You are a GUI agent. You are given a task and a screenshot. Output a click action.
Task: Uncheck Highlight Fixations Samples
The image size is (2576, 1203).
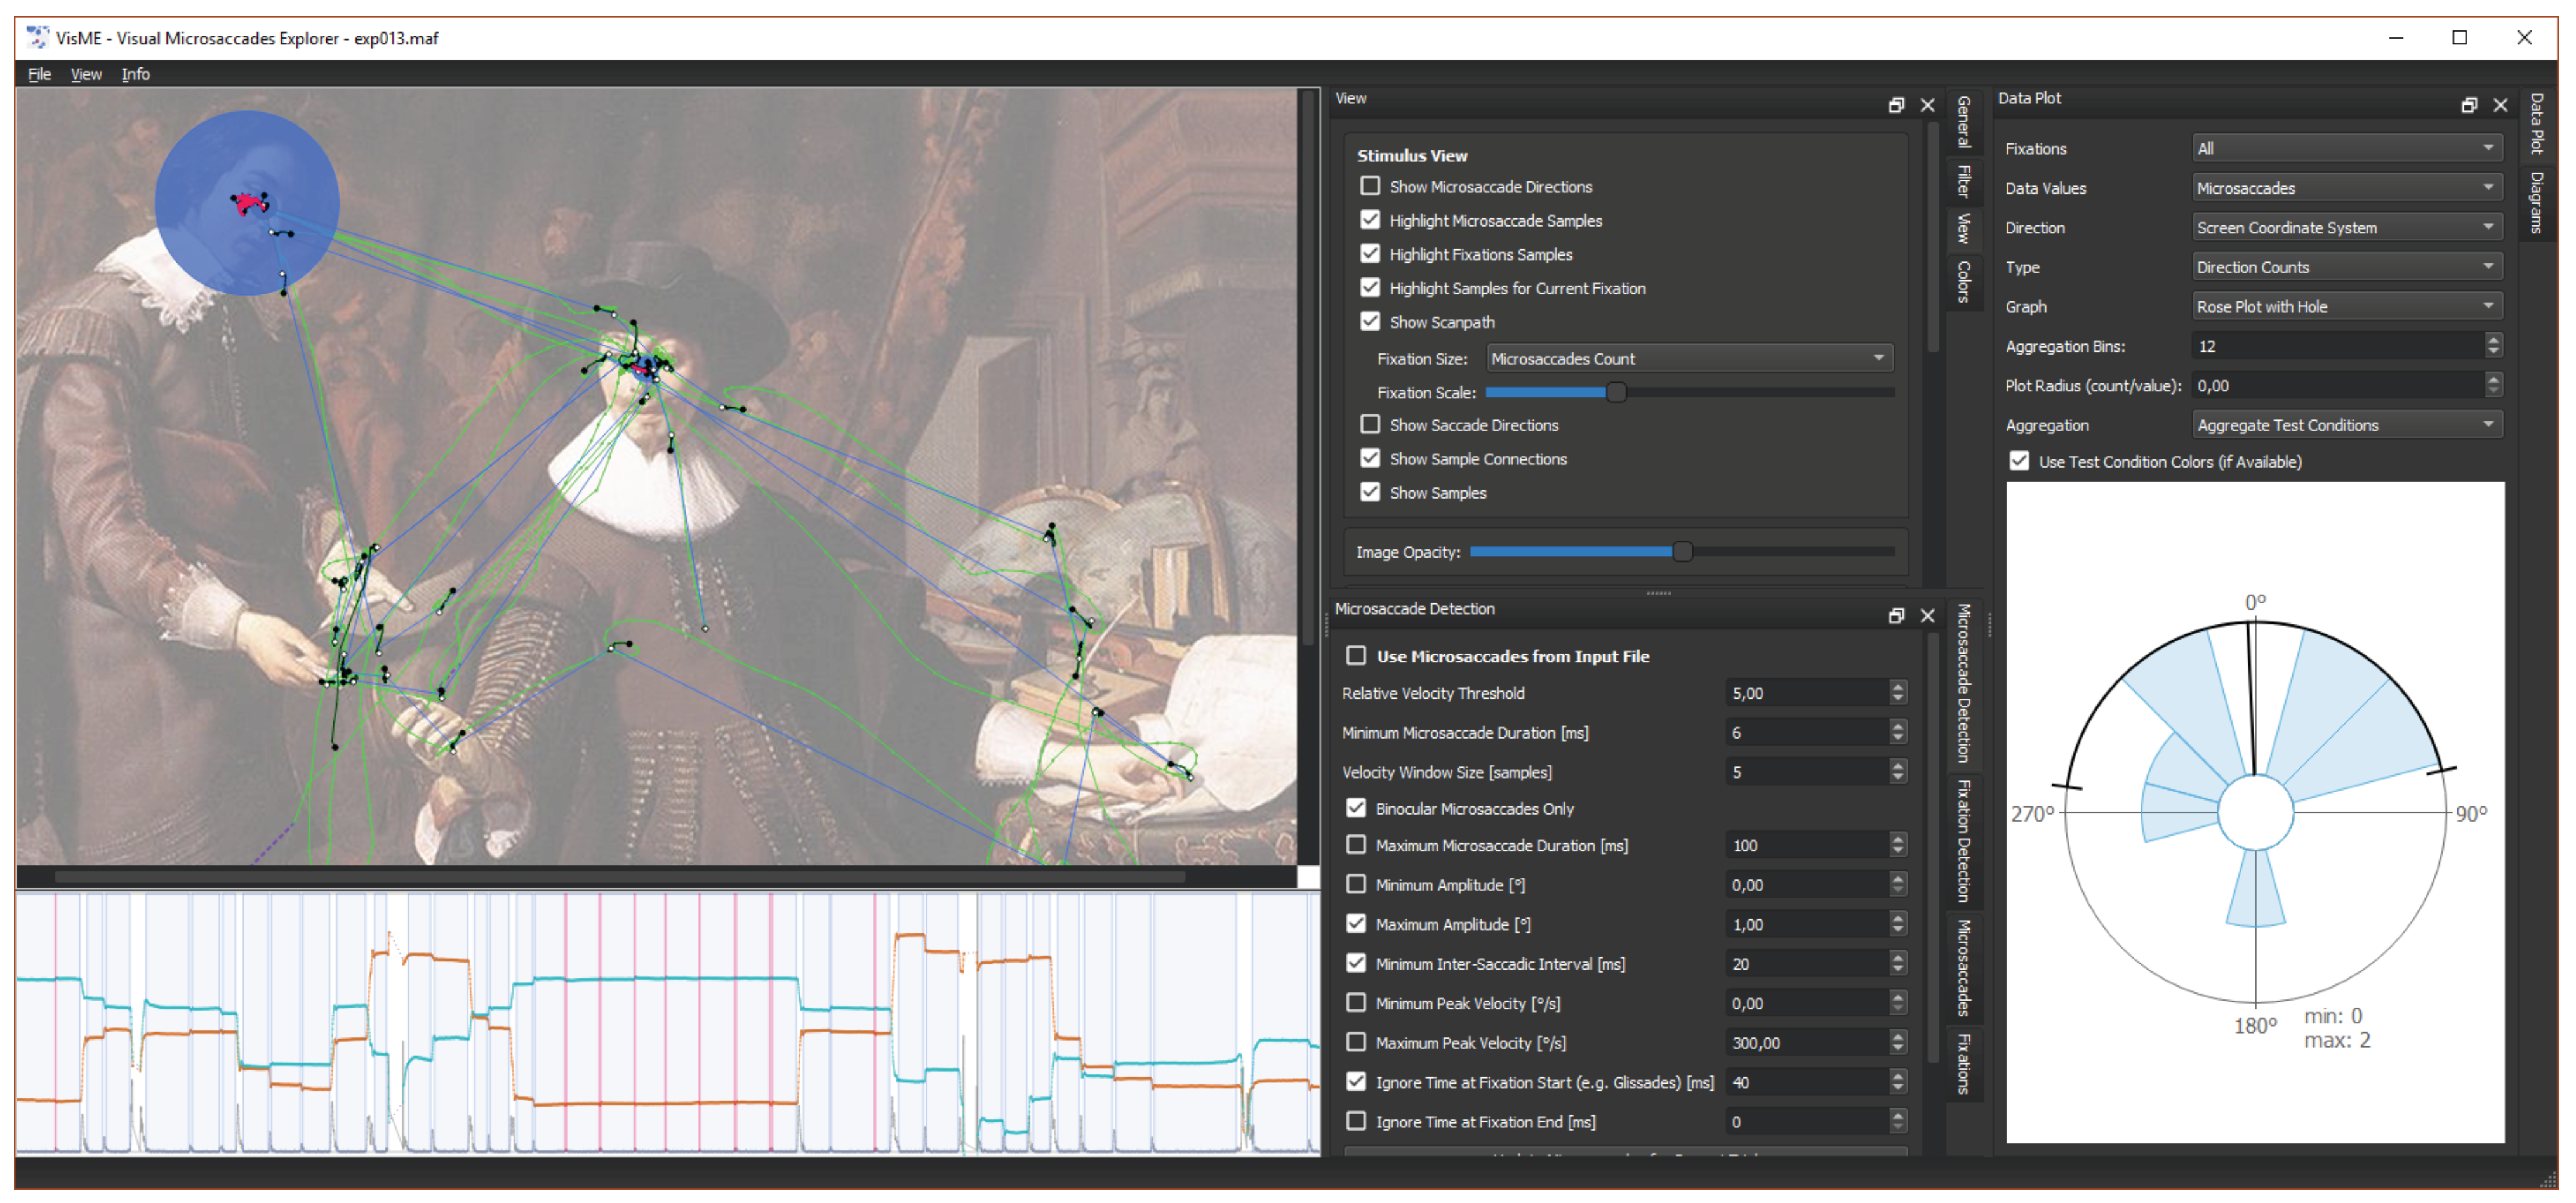click(x=1370, y=254)
